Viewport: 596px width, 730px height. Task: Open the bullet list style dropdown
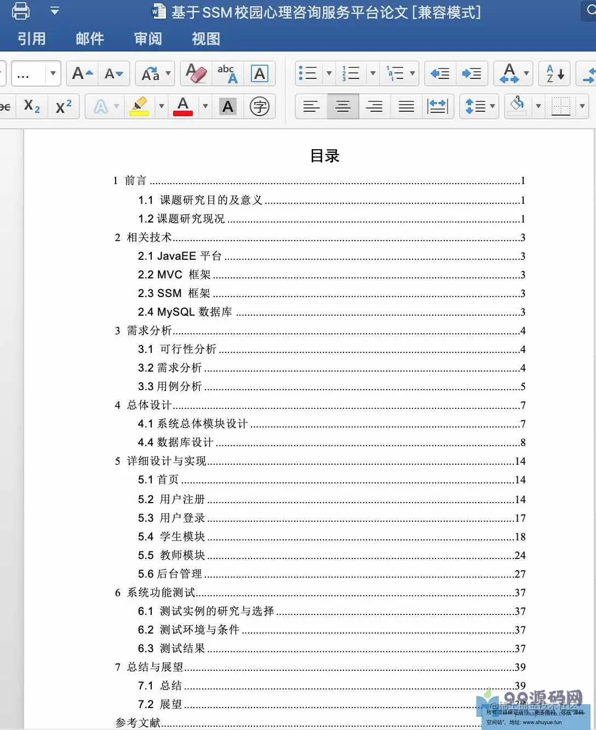[x=329, y=73]
